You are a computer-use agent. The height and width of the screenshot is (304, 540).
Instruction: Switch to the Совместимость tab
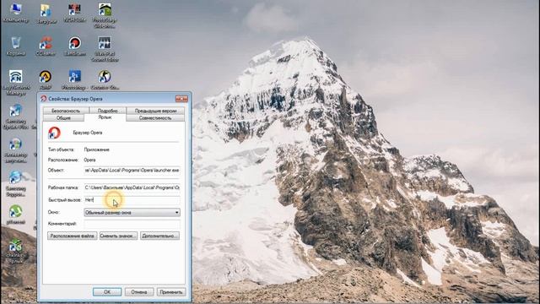155,118
